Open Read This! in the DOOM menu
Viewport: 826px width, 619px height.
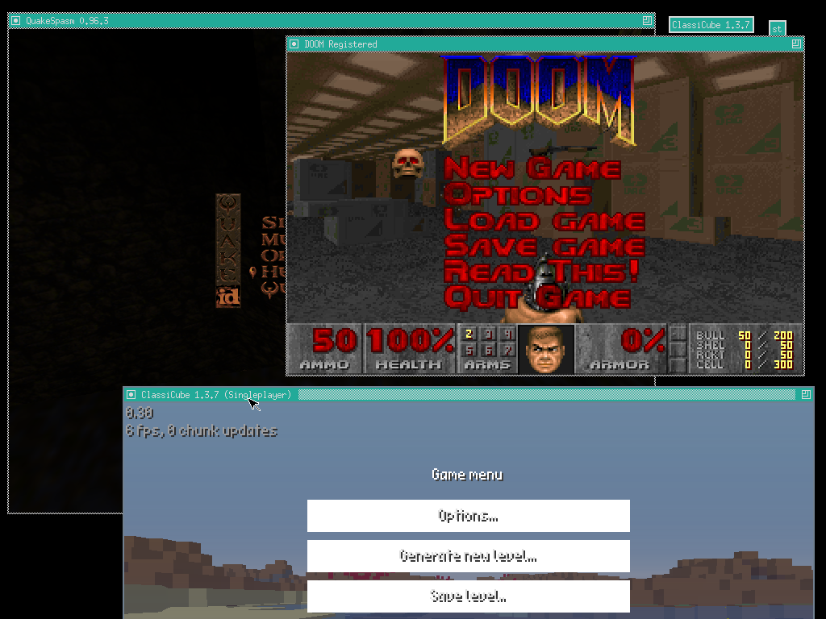[x=541, y=272]
